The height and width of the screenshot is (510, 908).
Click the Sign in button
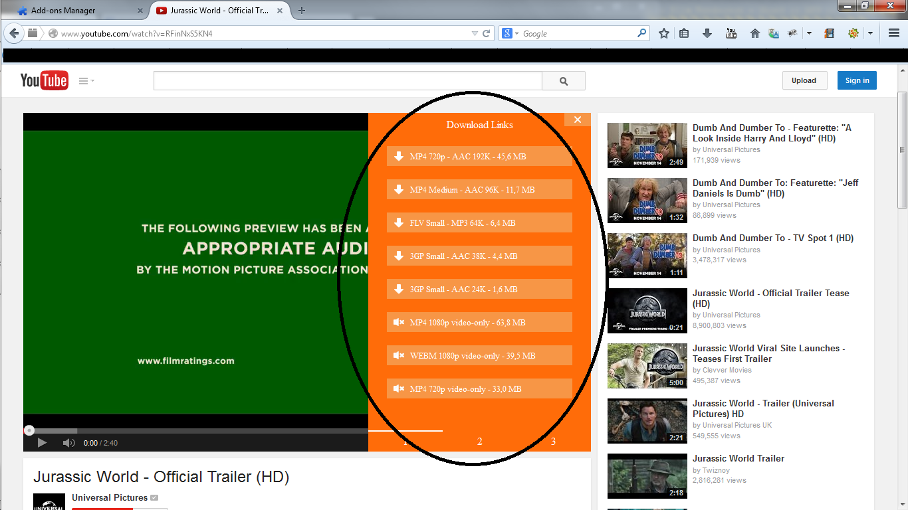pos(857,80)
